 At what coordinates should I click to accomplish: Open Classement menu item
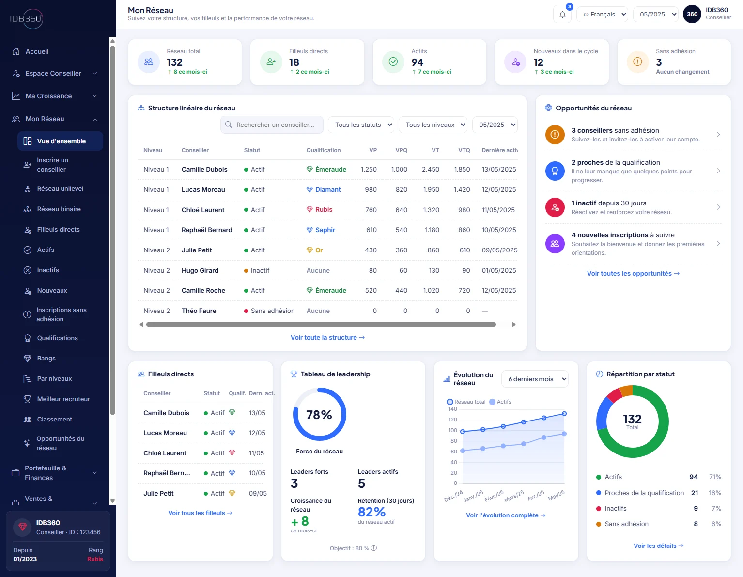(61, 419)
